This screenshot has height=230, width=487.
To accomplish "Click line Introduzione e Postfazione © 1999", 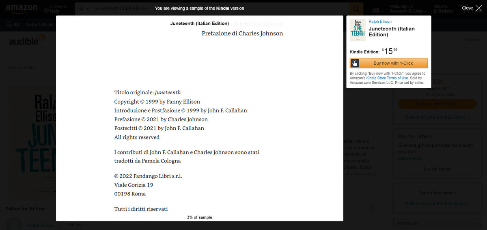I will point(181,111).
